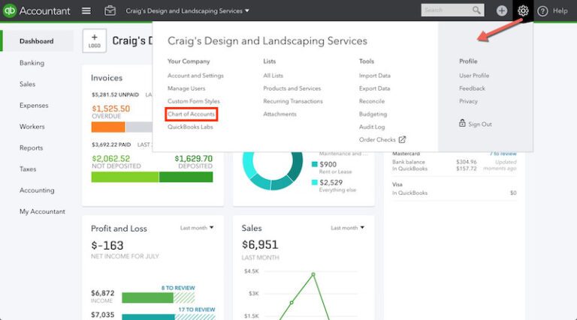
Task: Open QuickBooks Labs
Action: (x=190, y=127)
